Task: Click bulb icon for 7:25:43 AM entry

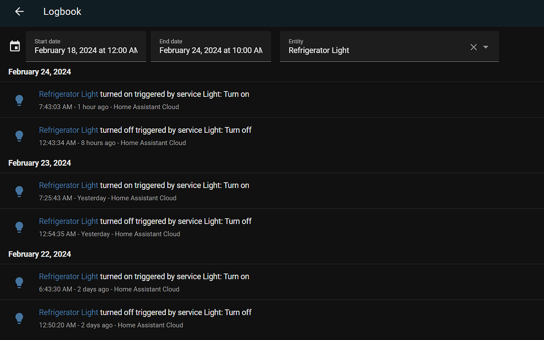Action: [19, 191]
